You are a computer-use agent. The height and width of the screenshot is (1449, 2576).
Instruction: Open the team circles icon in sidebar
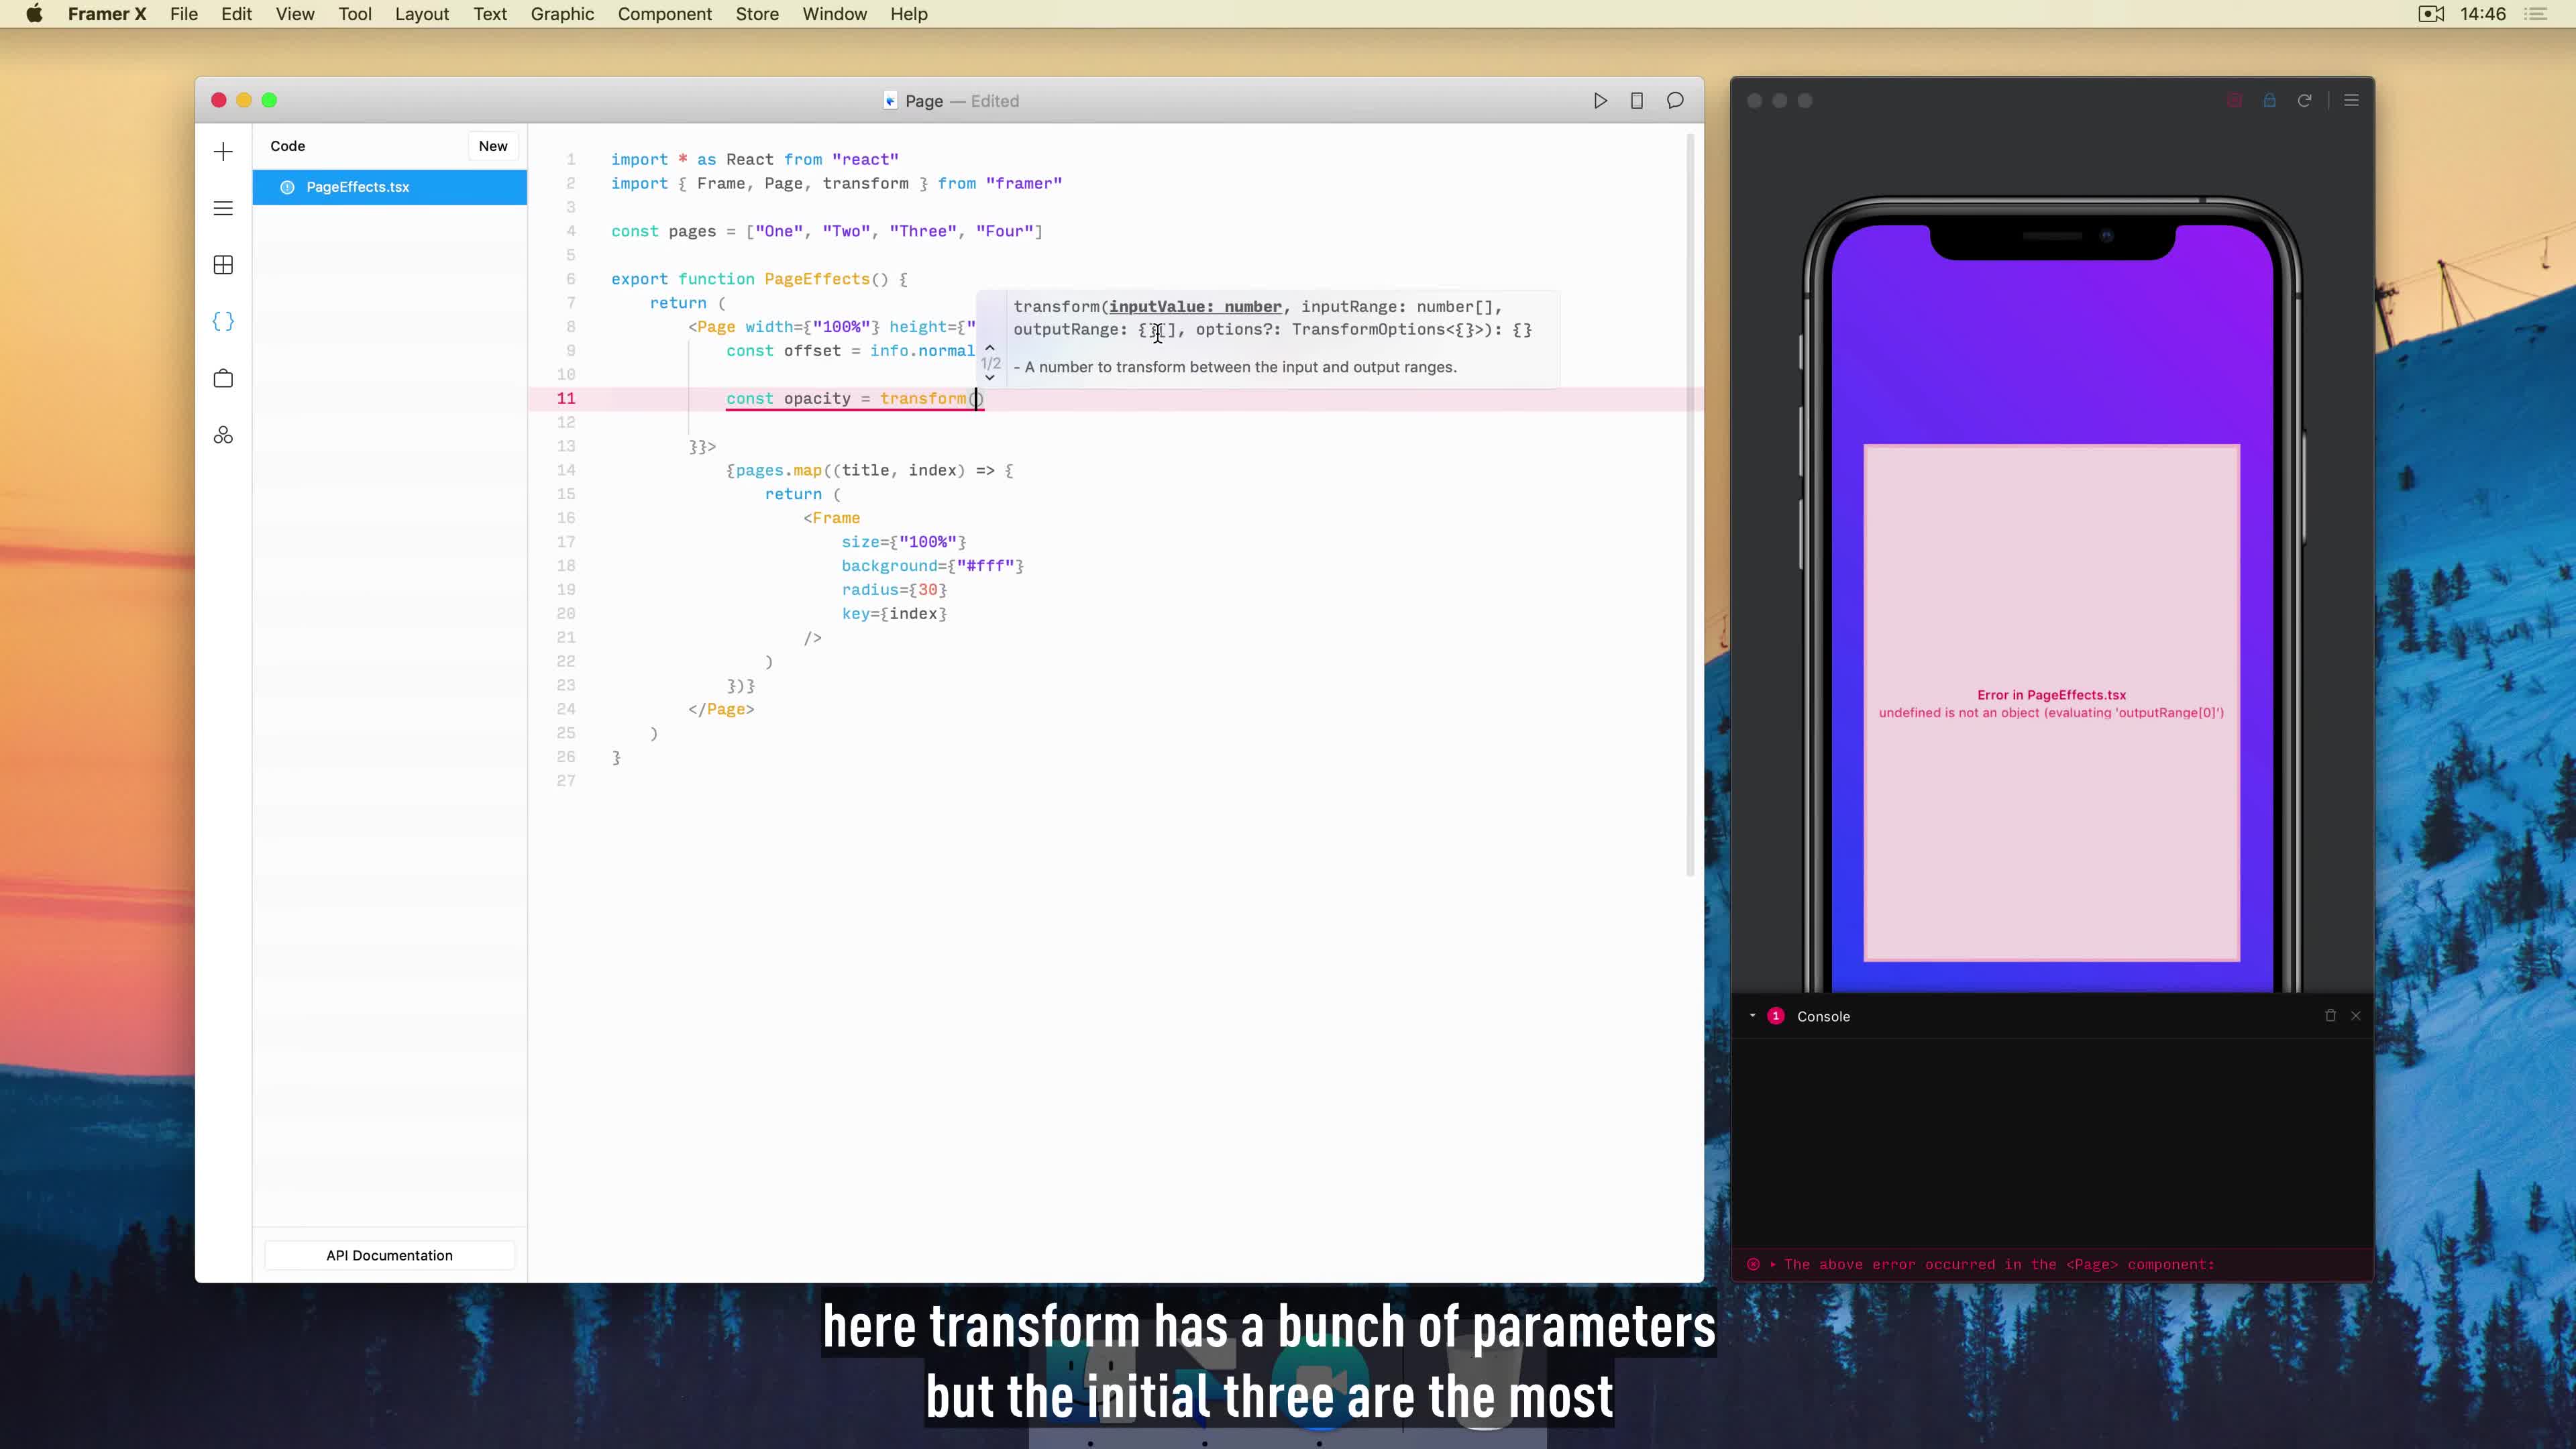(x=223, y=435)
